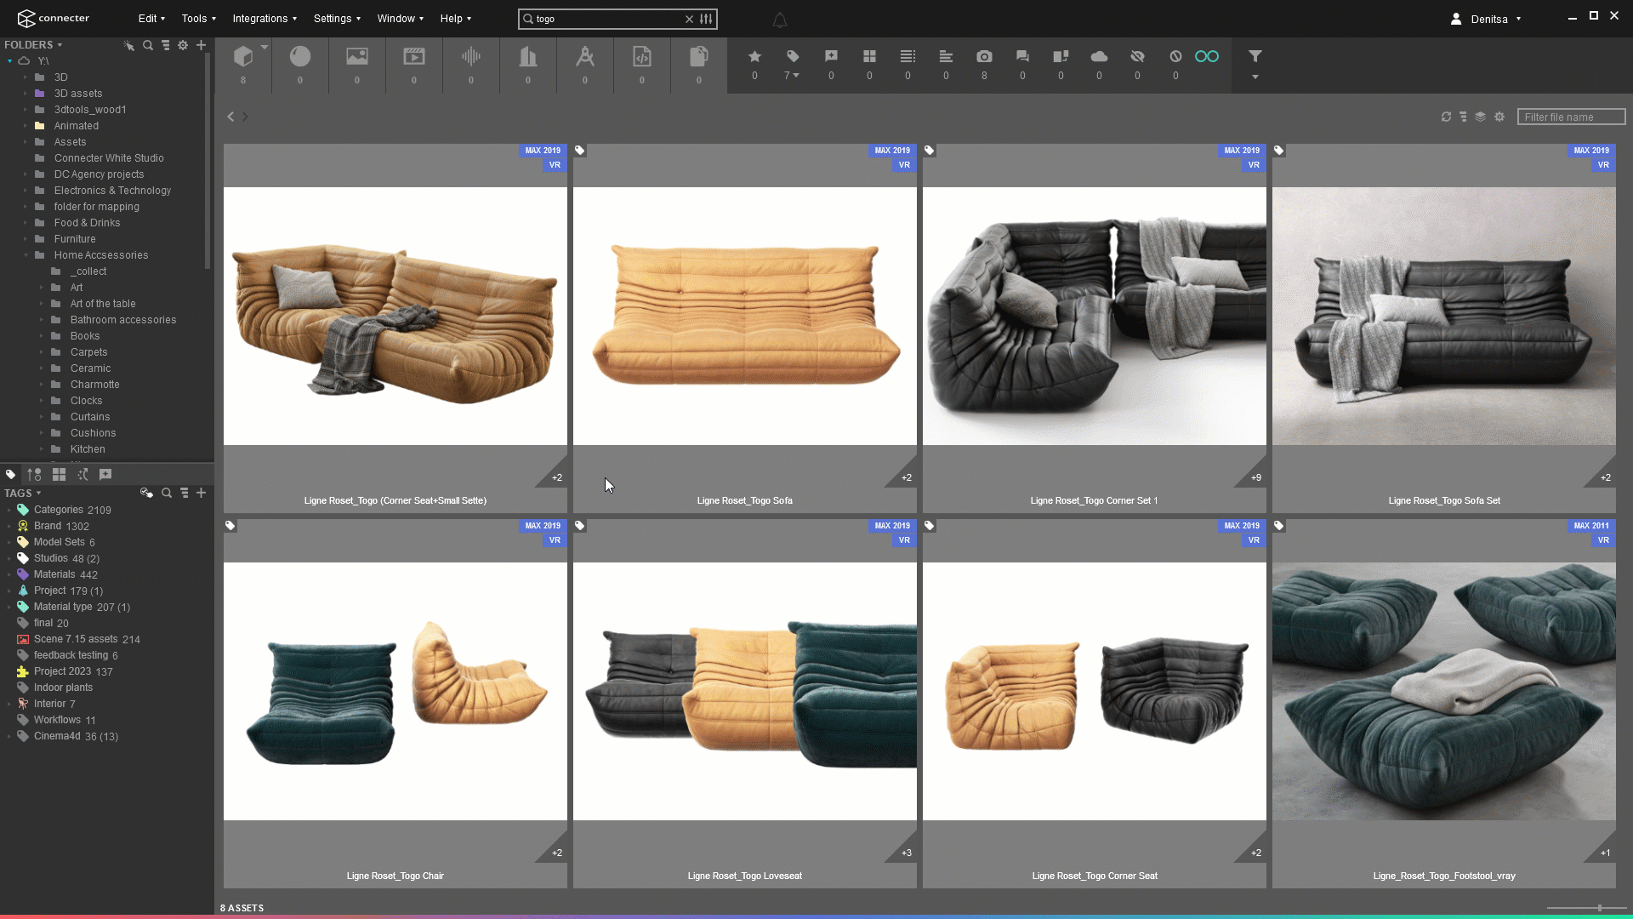Click the Add New Folder button
This screenshot has width=1633, height=919.
202,45
